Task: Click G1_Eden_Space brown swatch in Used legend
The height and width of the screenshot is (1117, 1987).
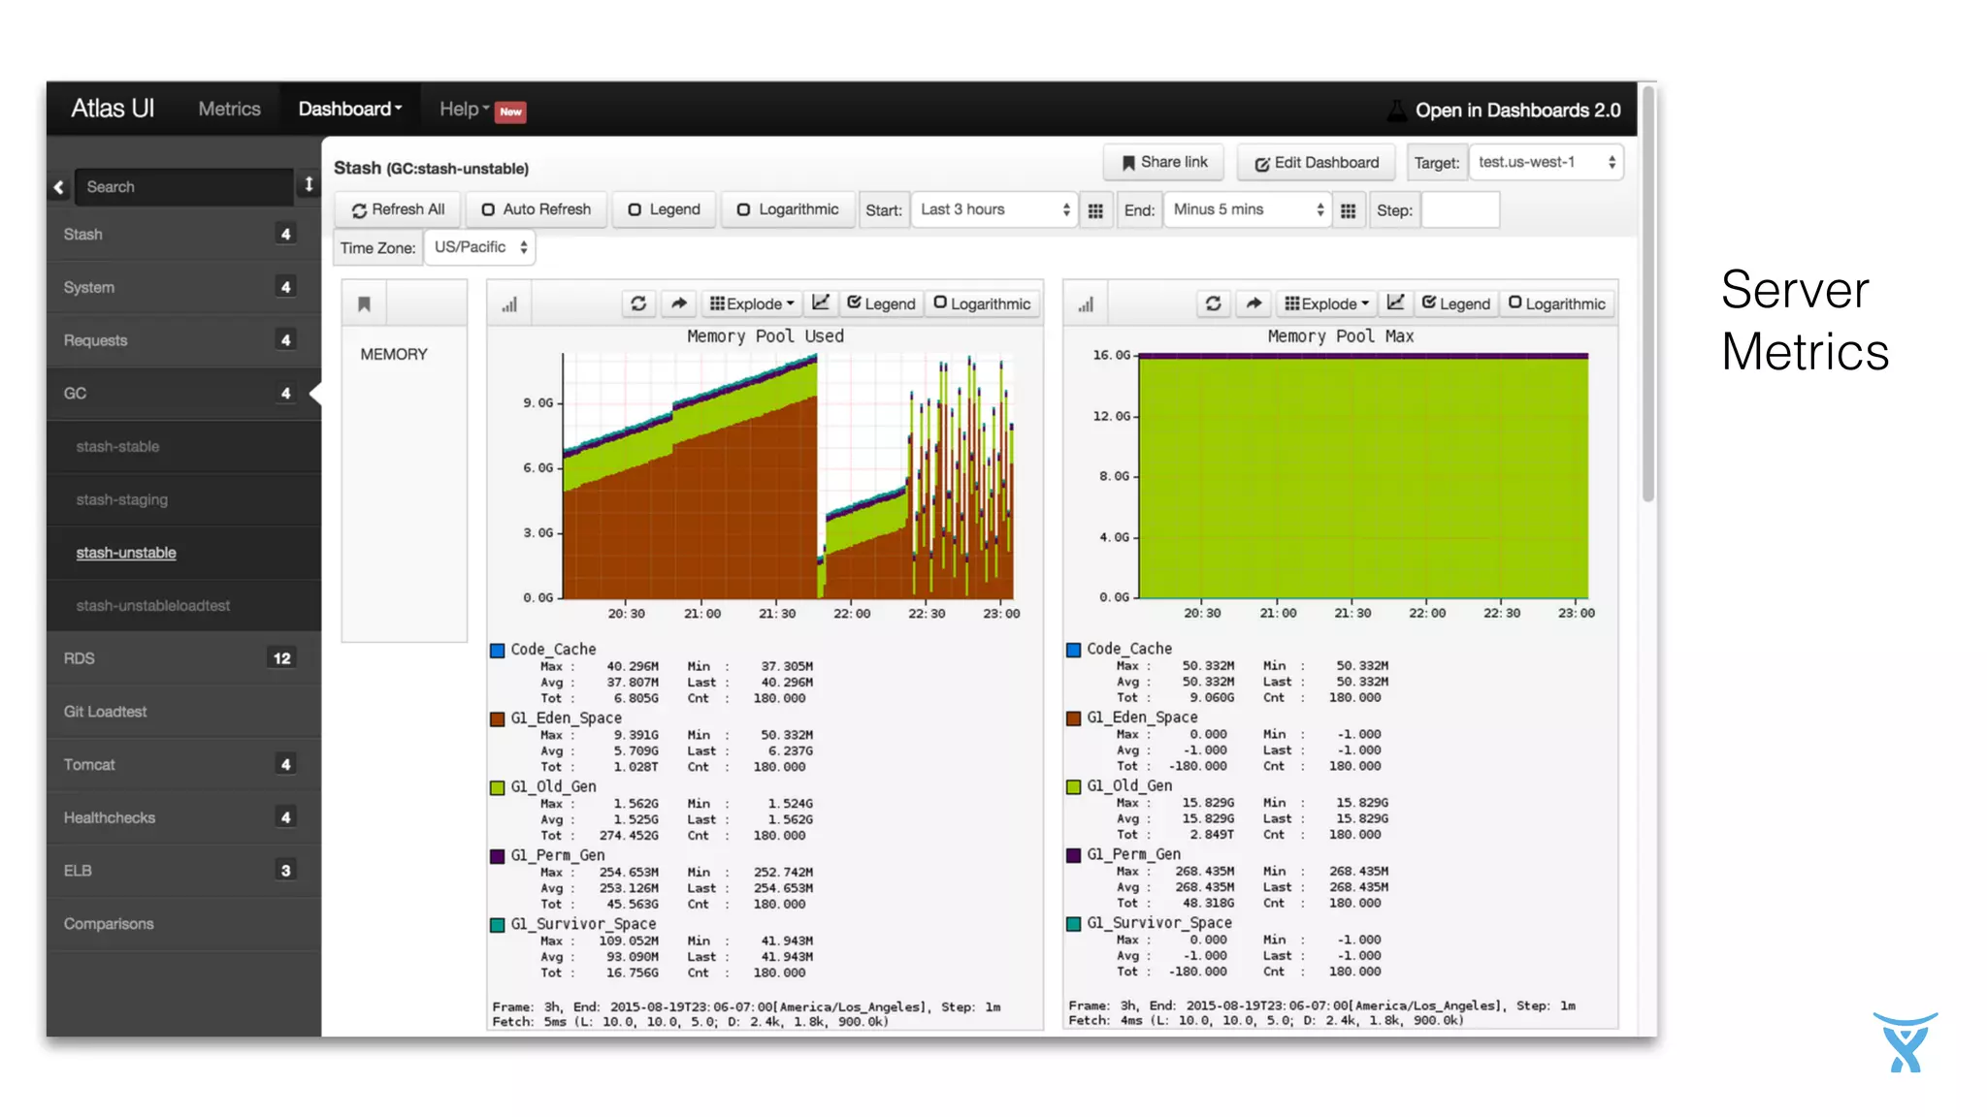Action: pyautogui.click(x=498, y=719)
